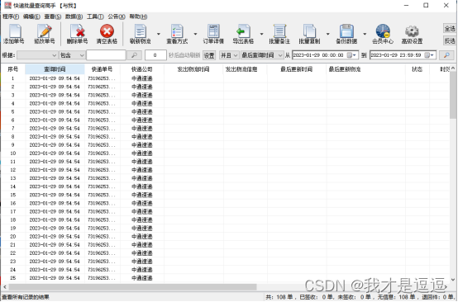Open the 高级设置 gear icon

413,31
